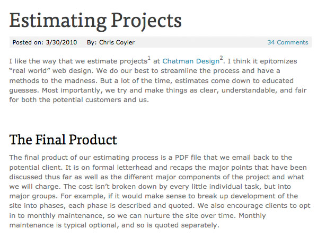The width and height of the screenshot is (326, 238).
Task: Click the posted date 3/30/2010
Action: [61, 42]
